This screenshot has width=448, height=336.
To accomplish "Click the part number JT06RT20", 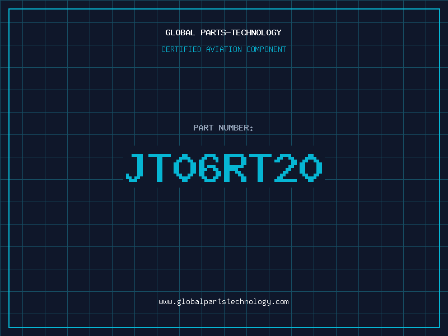I will click(x=224, y=167).
